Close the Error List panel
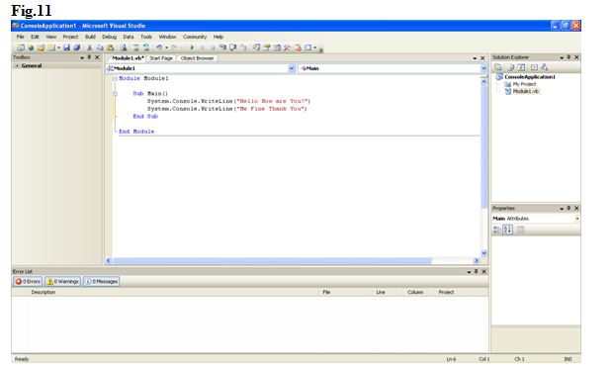 (484, 271)
